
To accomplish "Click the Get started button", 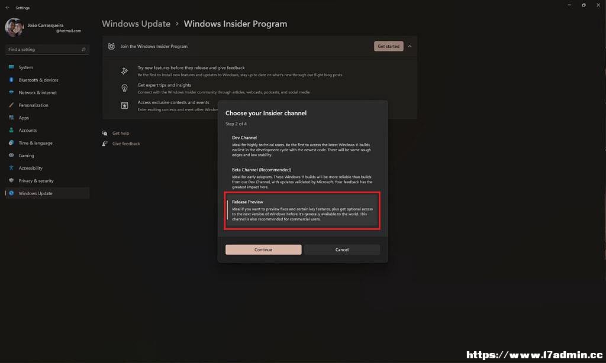I will tap(388, 46).
